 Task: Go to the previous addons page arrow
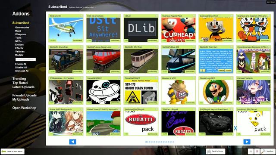point(73,142)
